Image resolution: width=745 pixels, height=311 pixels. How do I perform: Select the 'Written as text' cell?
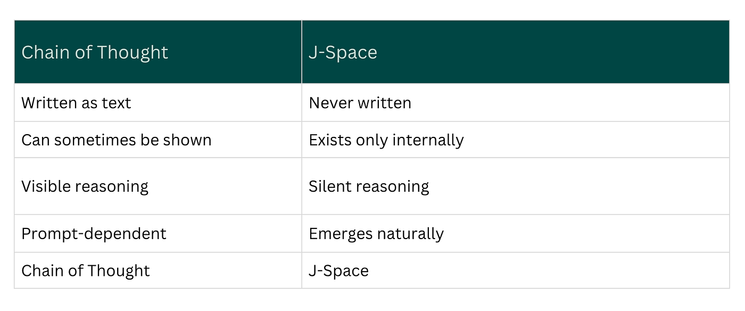point(158,102)
